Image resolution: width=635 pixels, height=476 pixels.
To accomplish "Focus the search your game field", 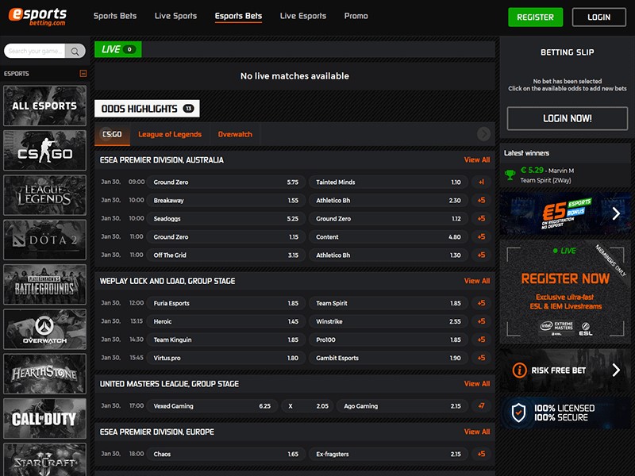I will pos(35,51).
